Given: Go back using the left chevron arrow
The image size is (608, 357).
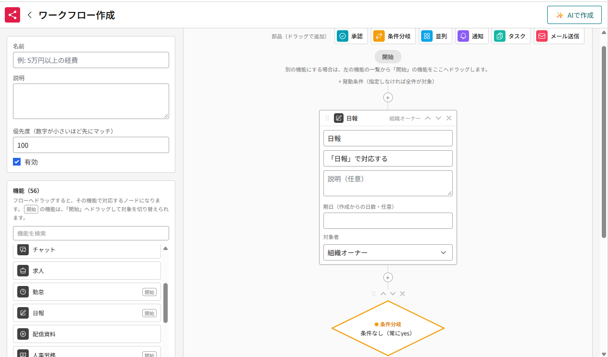Looking at the screenshot, I should point(30,15).
